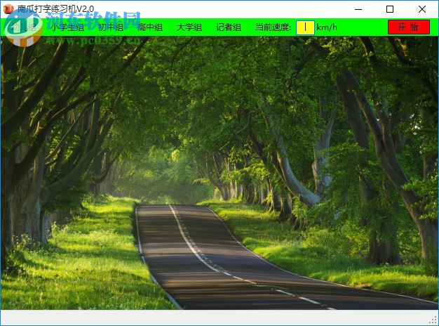
Task: Click the window resize grip corner
Action: [433, 320]
